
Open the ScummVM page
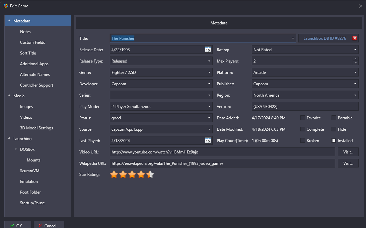point(30,171)
